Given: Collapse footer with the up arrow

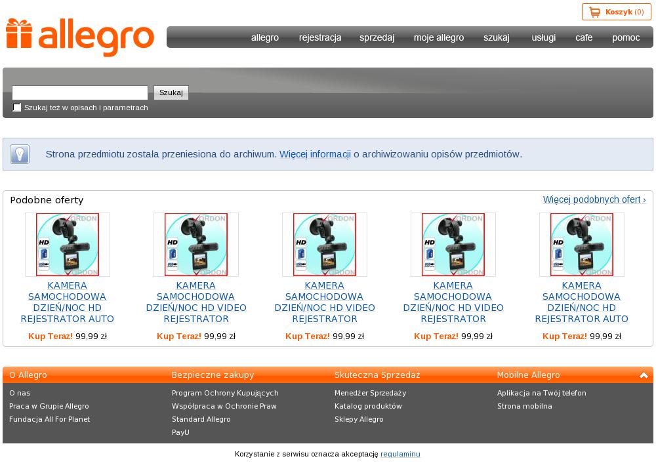Looking at the screenshot, I should [x=644, y=375].
